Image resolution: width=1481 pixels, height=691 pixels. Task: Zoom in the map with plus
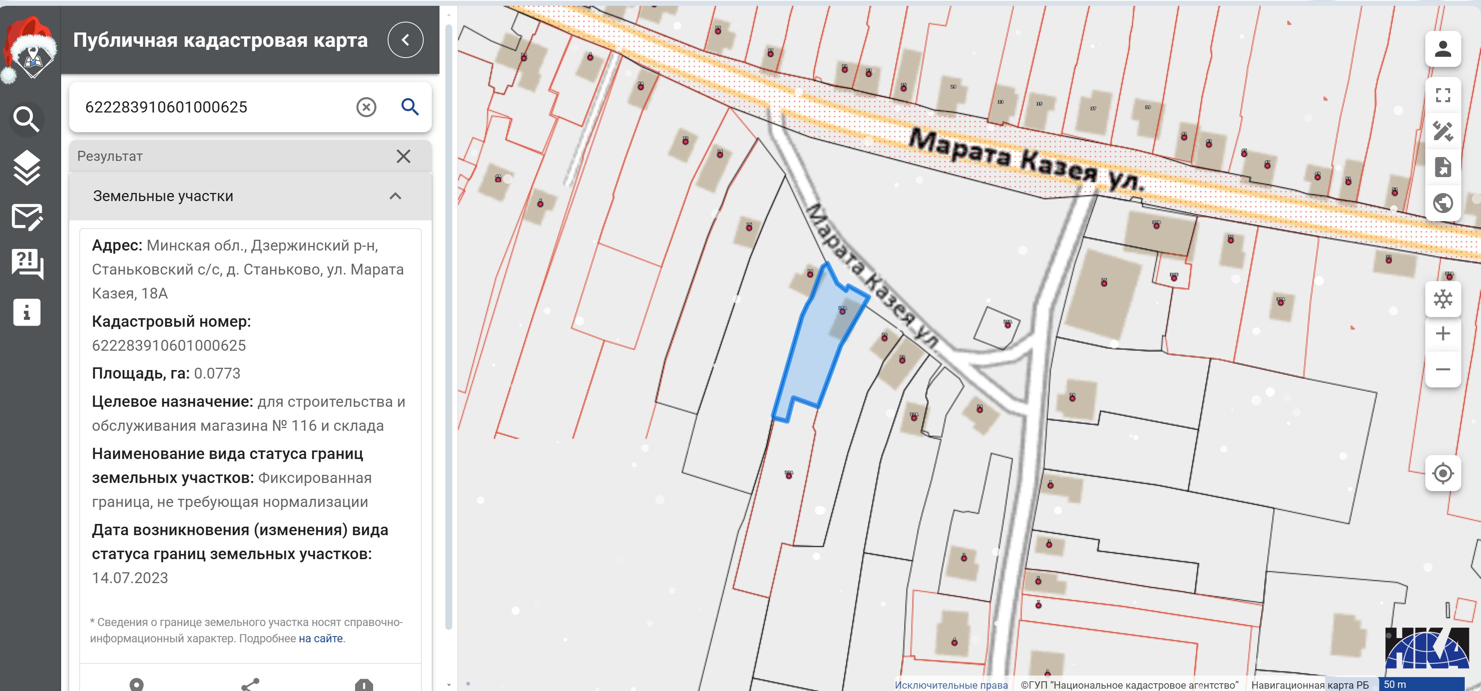coord(1442,334)
